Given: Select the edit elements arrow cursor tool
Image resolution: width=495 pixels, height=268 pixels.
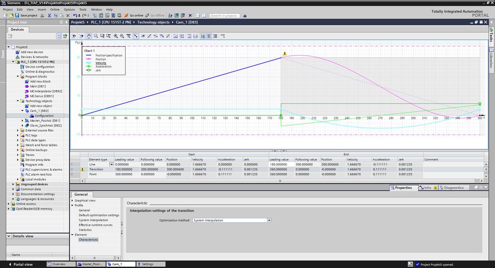Looking at the screenshot, I should pyautogui.click(x=136, y=36).
